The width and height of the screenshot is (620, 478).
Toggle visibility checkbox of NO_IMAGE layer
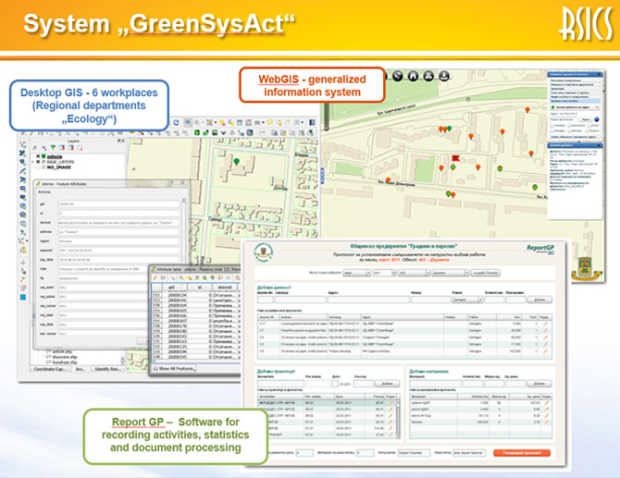pyautogui.click(x=38, y=167)
